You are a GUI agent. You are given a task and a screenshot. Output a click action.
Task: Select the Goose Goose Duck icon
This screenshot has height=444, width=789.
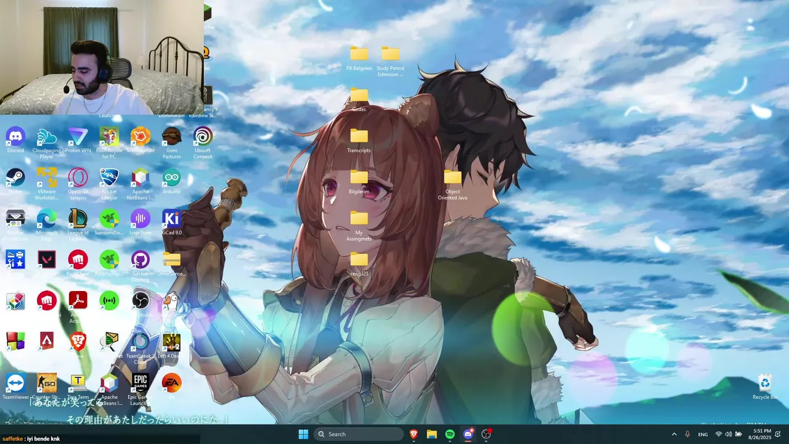[171, 306]
